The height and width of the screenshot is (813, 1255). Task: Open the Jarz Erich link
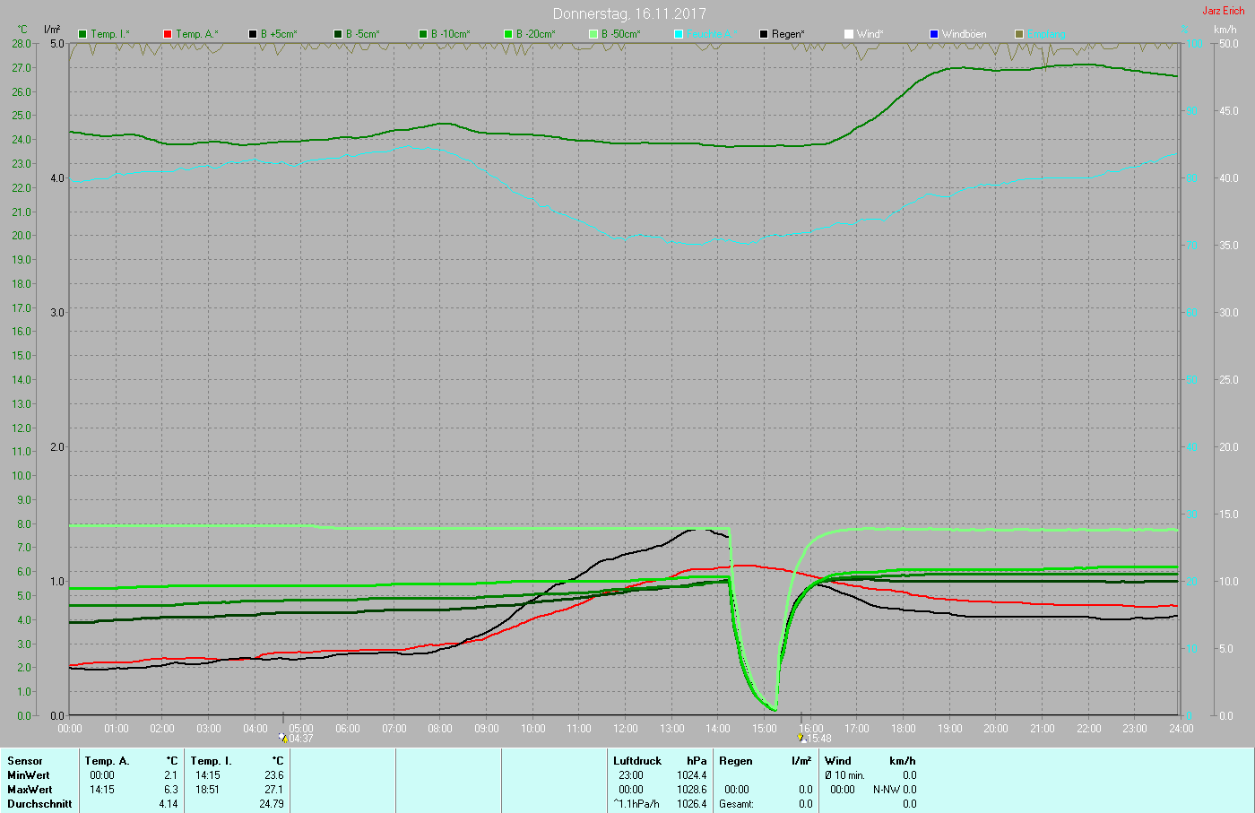point(1223,11)
